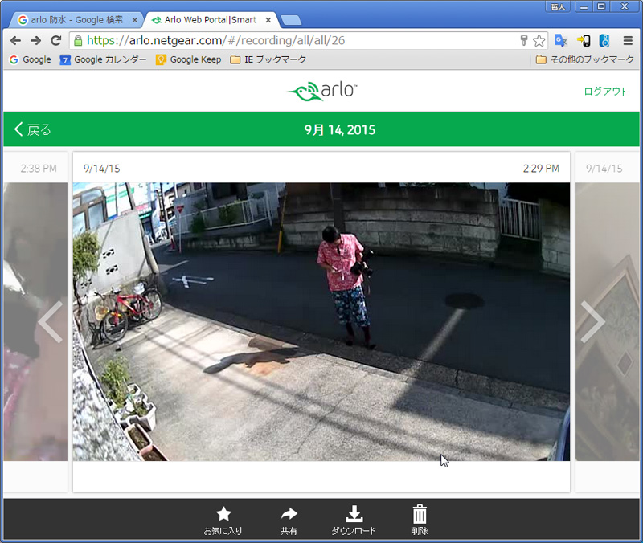Download the recording via ダウンロード icon
This screenshot has width=643, height=543.
tap(354, 515)
